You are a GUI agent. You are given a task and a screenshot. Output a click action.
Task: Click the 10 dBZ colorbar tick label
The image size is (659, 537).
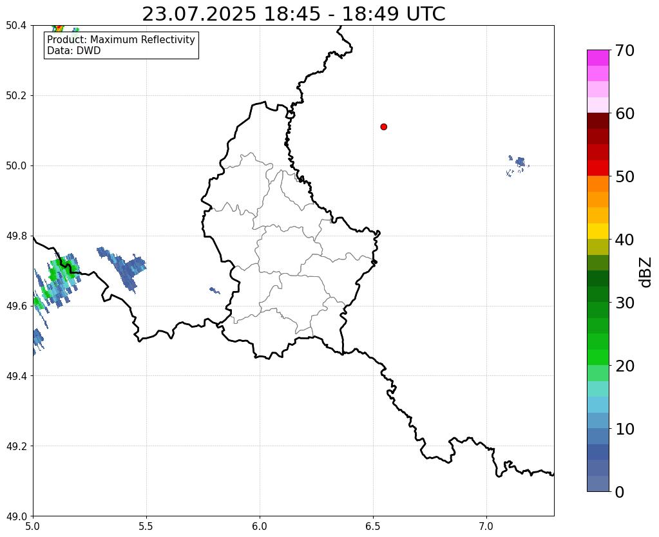tap(625, 429)
